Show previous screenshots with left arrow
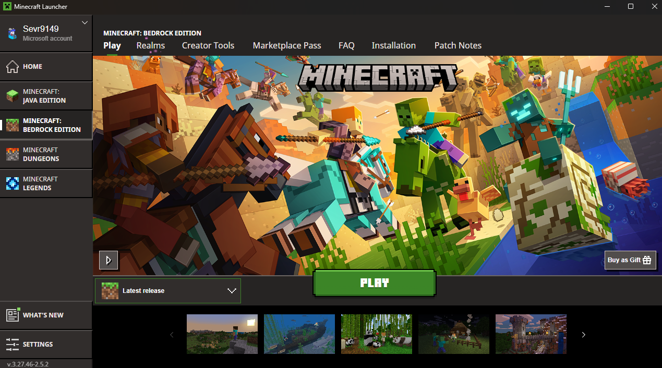The image size is (662, 368). [x=172, y=335]
